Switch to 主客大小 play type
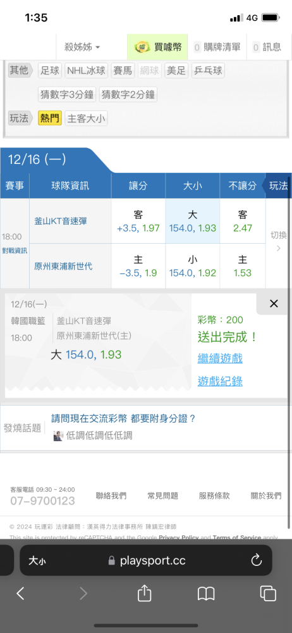 (87, 118)
